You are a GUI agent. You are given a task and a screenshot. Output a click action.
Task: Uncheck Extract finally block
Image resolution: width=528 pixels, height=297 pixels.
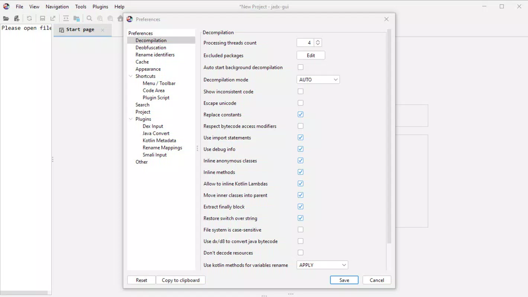(x=300, y=206)
